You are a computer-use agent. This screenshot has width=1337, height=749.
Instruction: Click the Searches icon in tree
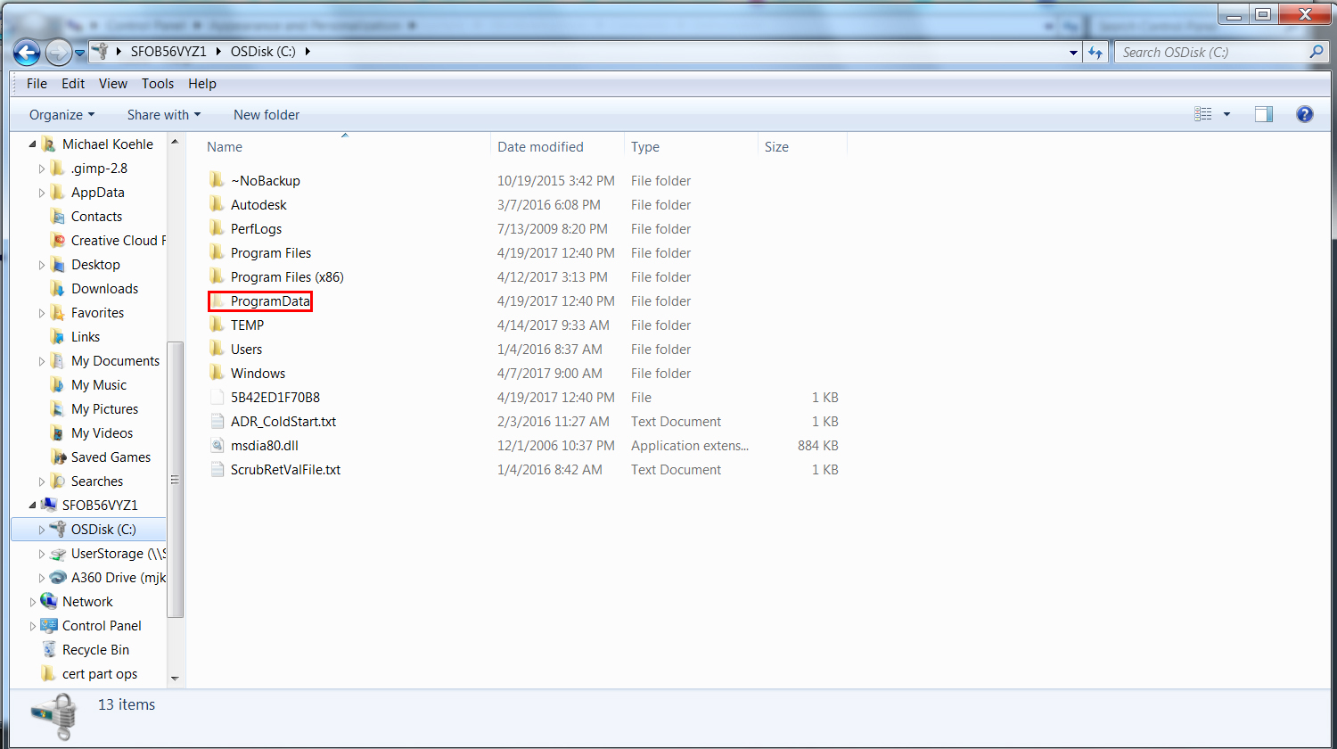[57, 481]
